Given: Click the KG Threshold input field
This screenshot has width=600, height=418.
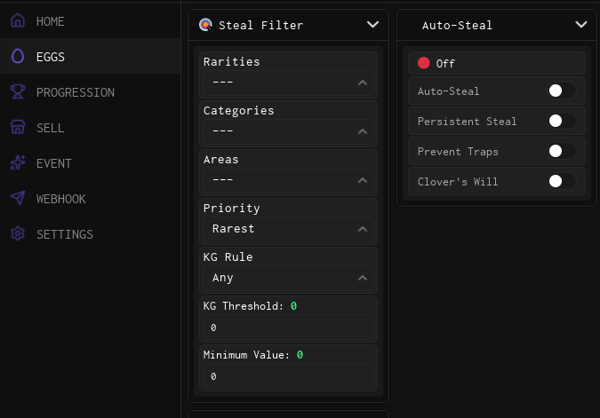Looking at the screenshot, I should (x=288, y=327).
